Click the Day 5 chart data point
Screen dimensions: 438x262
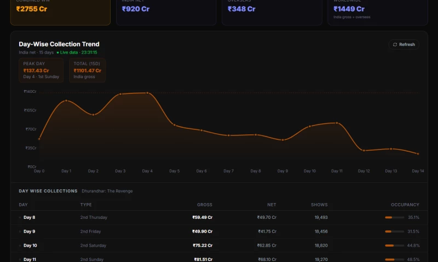coord(175,125)
